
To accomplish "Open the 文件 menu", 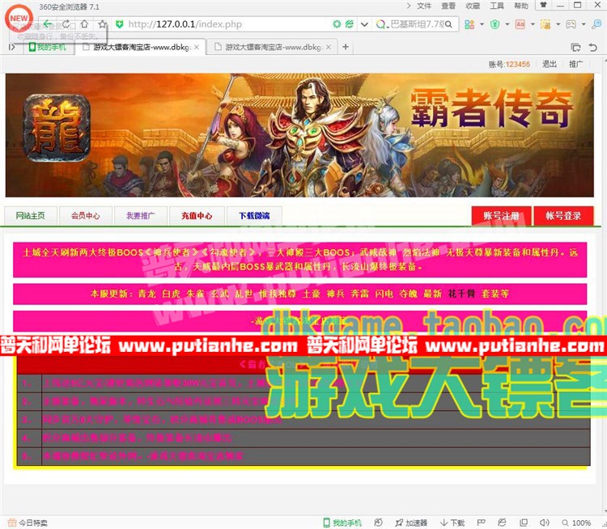I will (424, 6).
